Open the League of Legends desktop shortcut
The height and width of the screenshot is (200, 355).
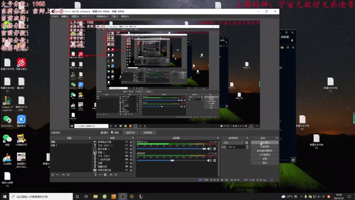(7, 104)
